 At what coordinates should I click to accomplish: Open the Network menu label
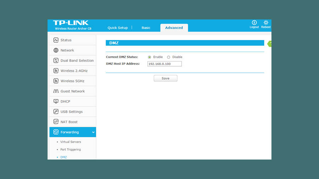click(x=67, y=50)
